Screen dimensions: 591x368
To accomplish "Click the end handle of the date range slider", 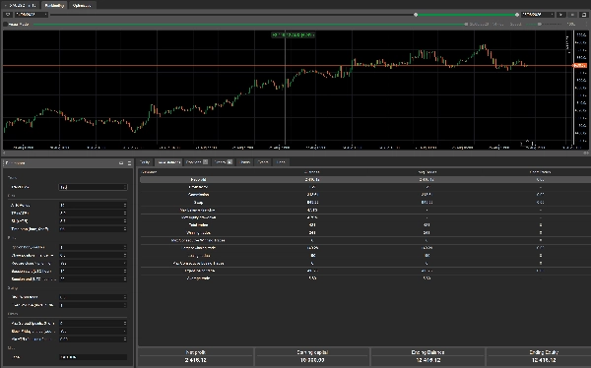I will click(517, 15).
